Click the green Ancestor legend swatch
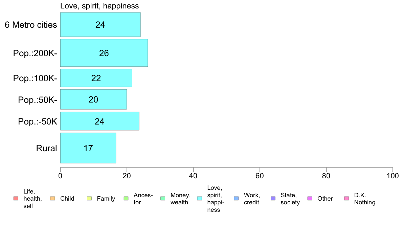The width and height of the screenshot is (402, 249). [126, 199]
